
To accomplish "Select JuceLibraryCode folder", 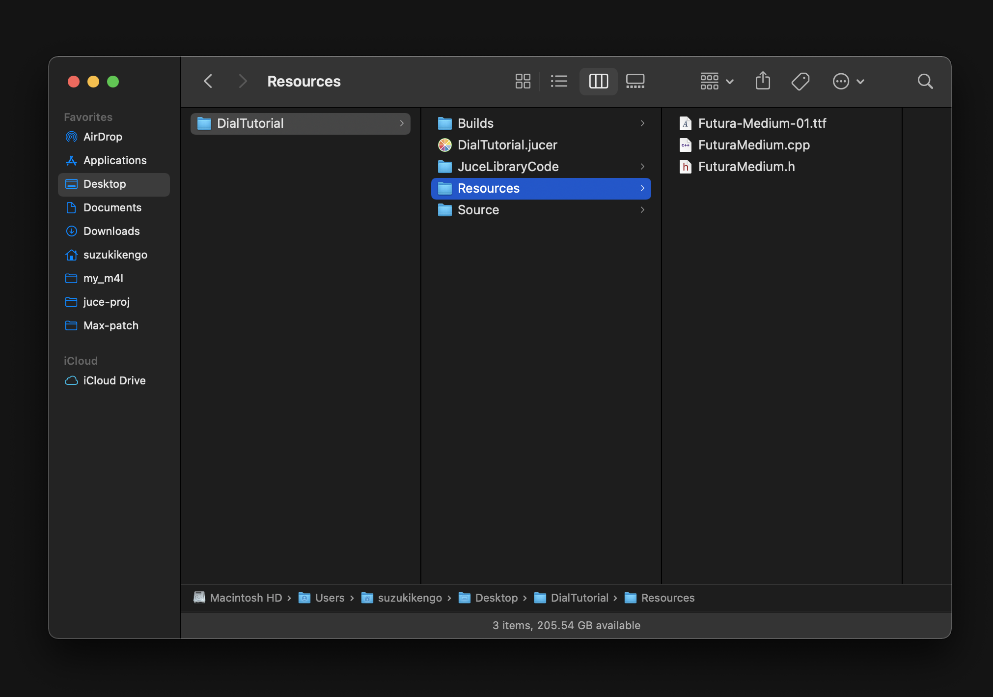I will (x=509, y=166).
